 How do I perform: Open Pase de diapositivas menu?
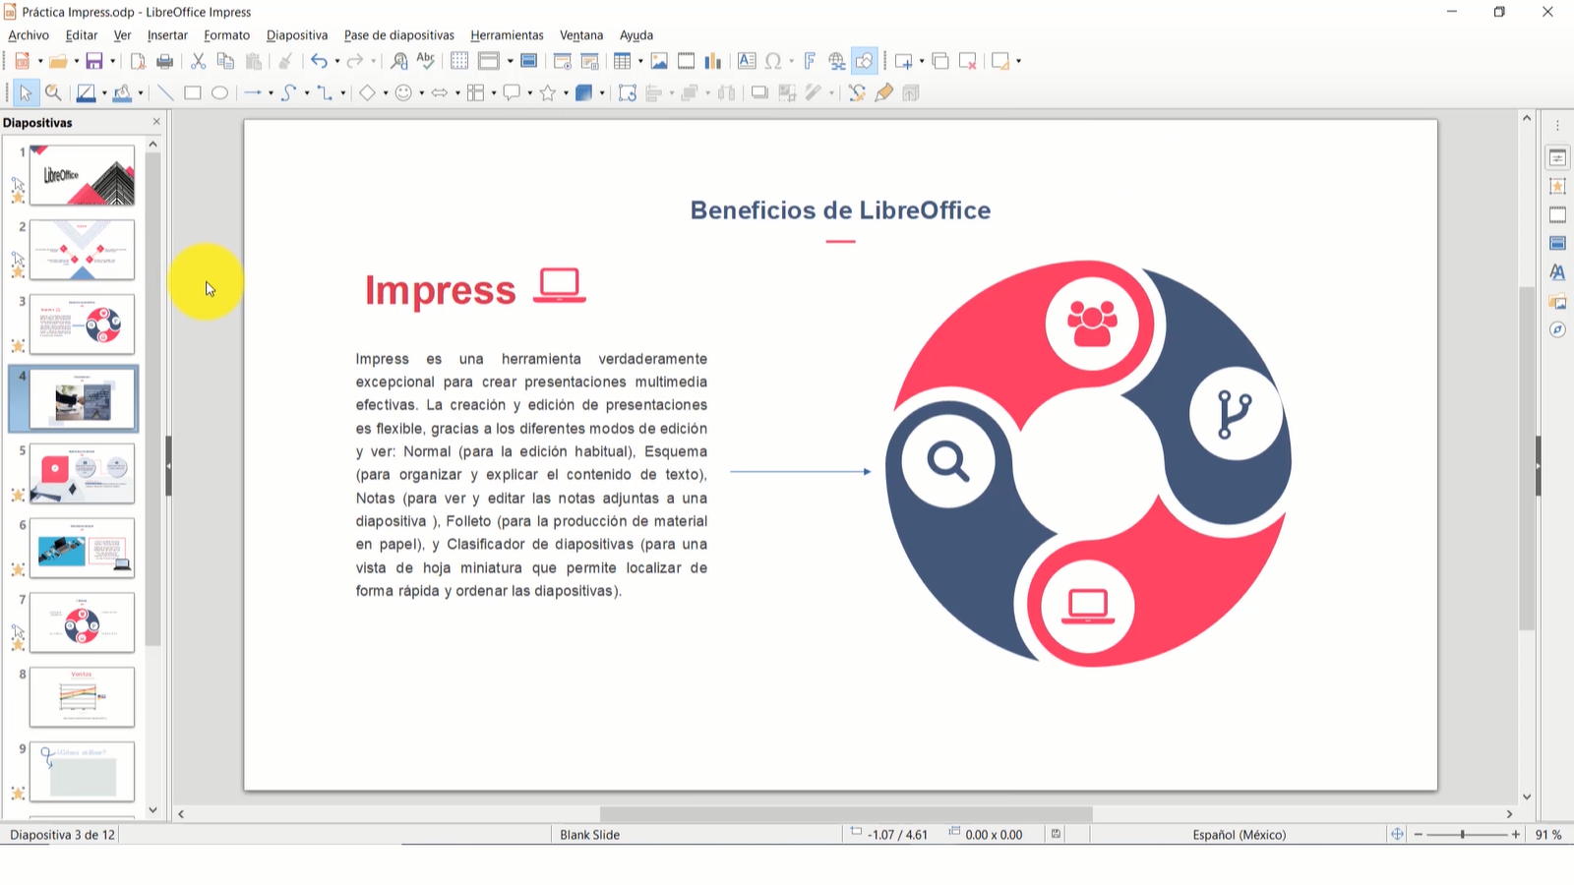pos(399,35)
